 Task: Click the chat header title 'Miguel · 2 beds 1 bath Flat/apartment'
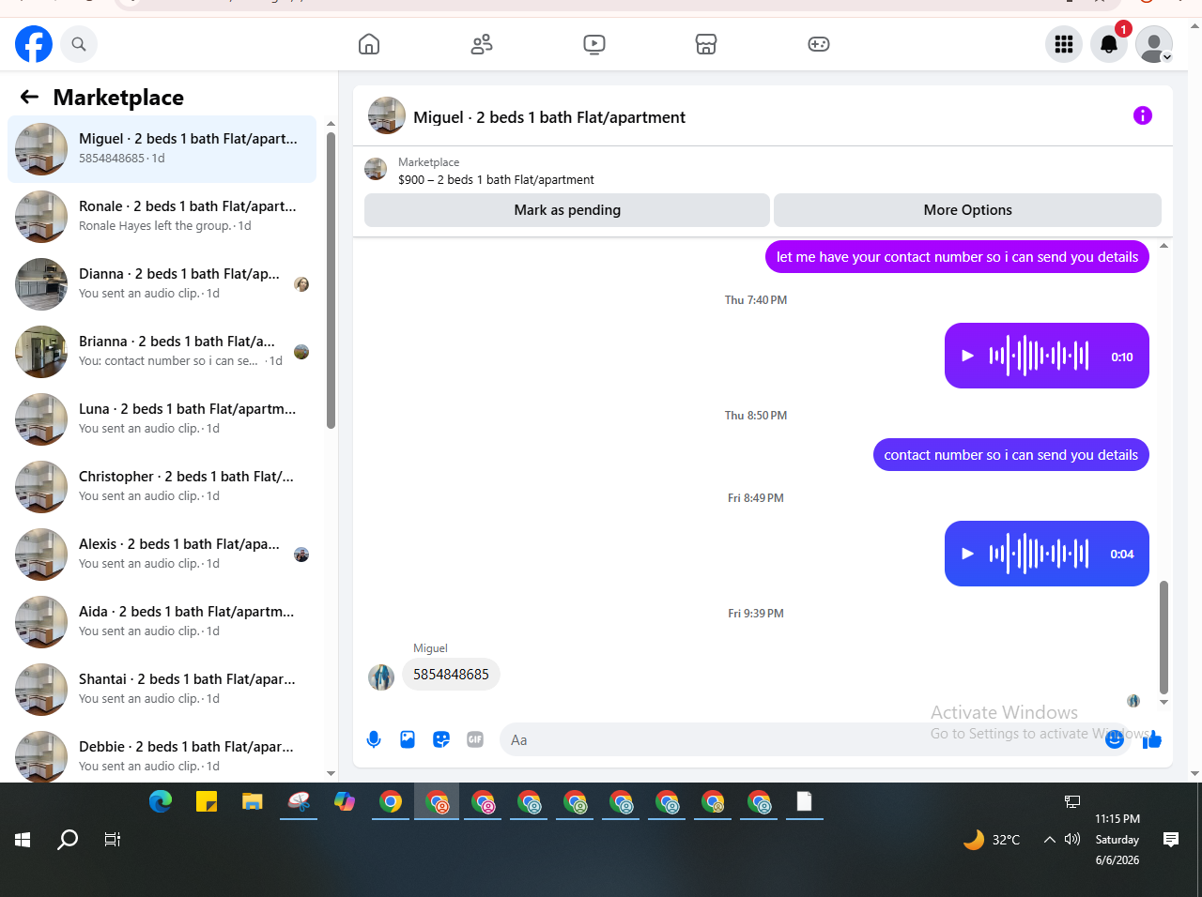549,117
